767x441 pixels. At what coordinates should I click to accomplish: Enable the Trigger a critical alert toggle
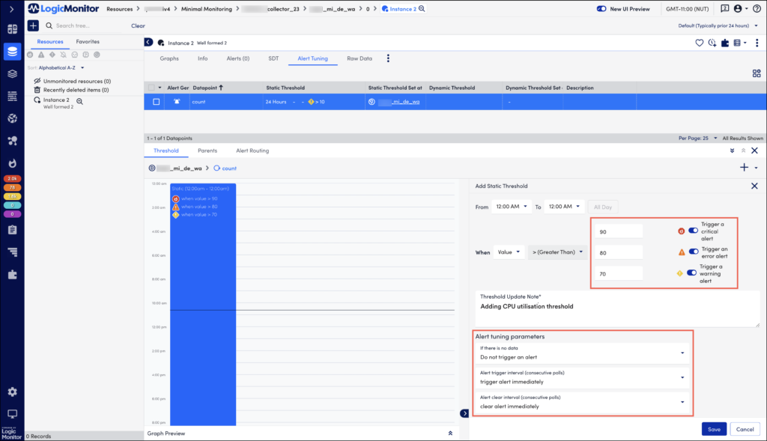click(693, 231)
